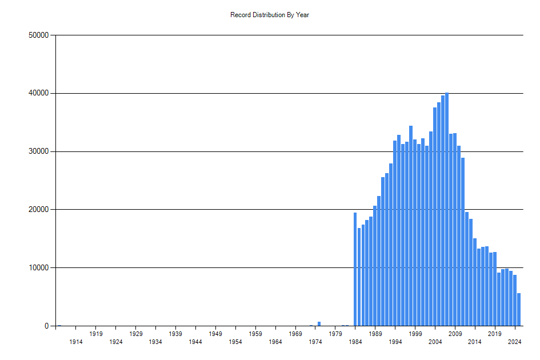Select the 2024 x-axis label
Screen dimensions: 540x360
pos(515,342)
